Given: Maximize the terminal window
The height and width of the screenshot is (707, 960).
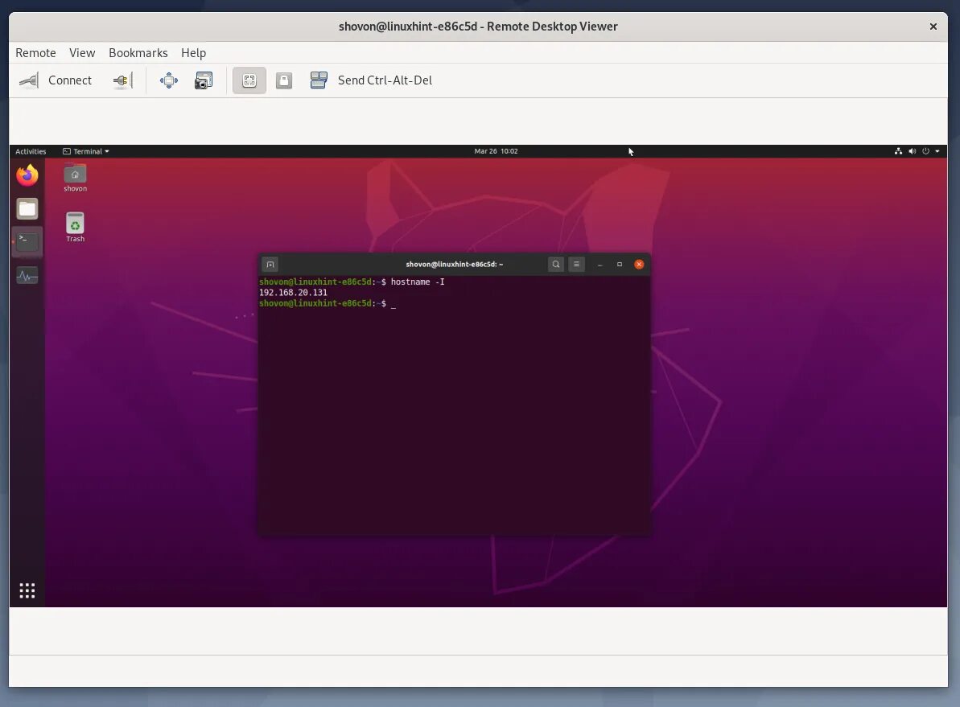Looking at the screenshot, I should click(x=620, y=265).
